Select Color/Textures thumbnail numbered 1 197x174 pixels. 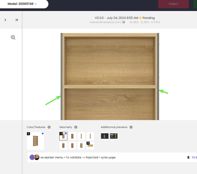35,141
